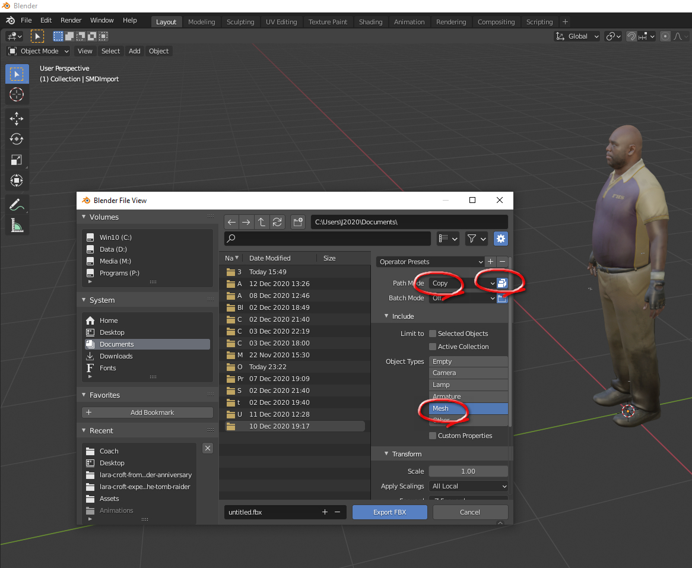The width and height of the screenshot is (692, 568).
Task: Toggle proportional editing icon
Action: (x=665, y=36)
